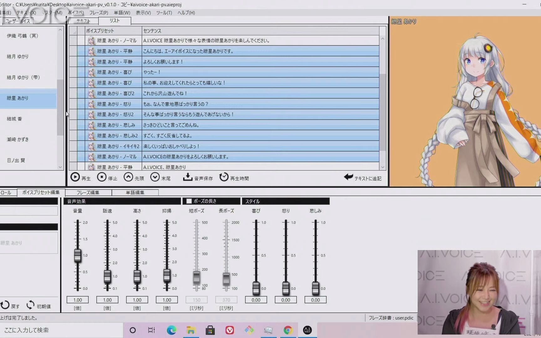Switch to ボイスプリセット編集 tab

pyautogui.click(x=41, y=192)
